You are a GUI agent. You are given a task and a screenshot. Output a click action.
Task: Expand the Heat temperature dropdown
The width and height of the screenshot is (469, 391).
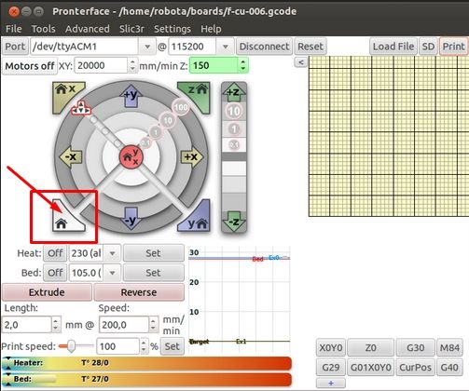[112, 253]
